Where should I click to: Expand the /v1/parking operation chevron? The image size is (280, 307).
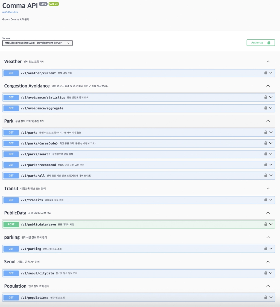pos(271,248)
